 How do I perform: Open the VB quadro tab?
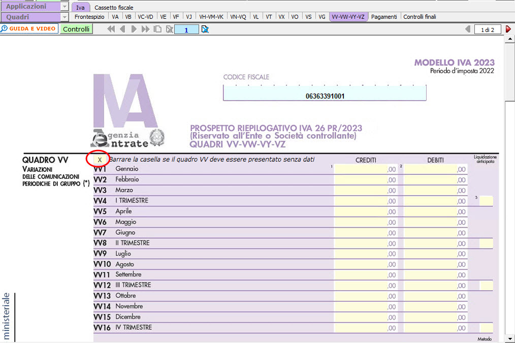pyautogui.click(x=128, y=17)
